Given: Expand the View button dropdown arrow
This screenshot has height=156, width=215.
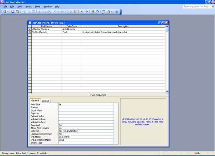Looking at the screenshot, I should [8, 12].
